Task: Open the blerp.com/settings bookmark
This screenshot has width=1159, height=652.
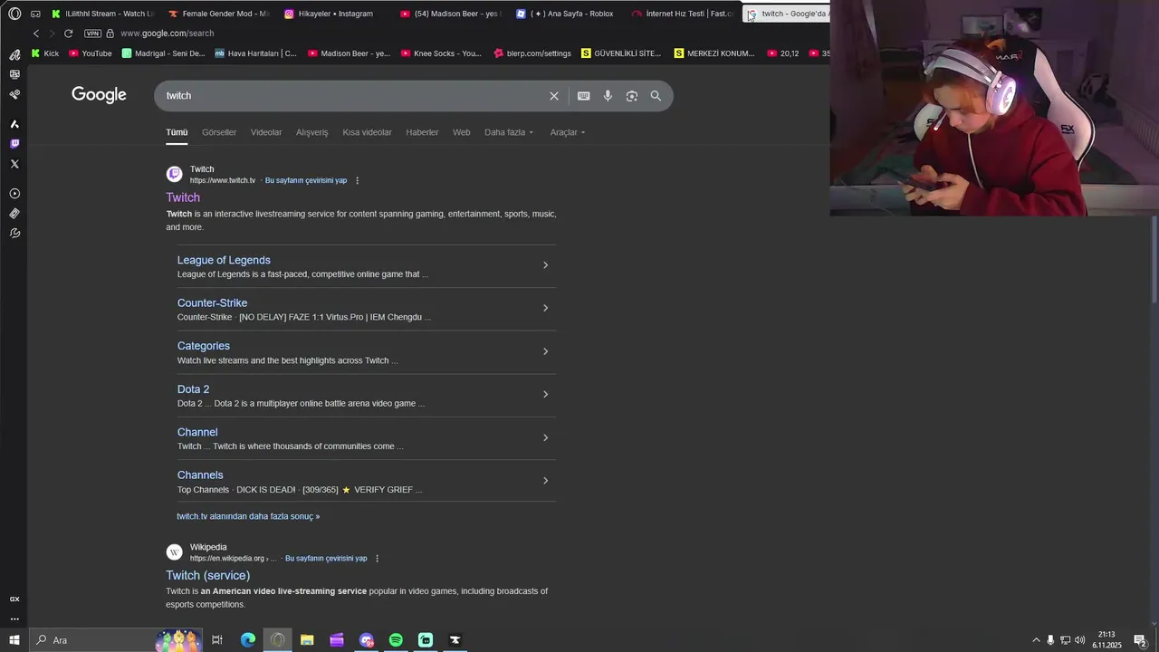Action: tap(532, 53)
